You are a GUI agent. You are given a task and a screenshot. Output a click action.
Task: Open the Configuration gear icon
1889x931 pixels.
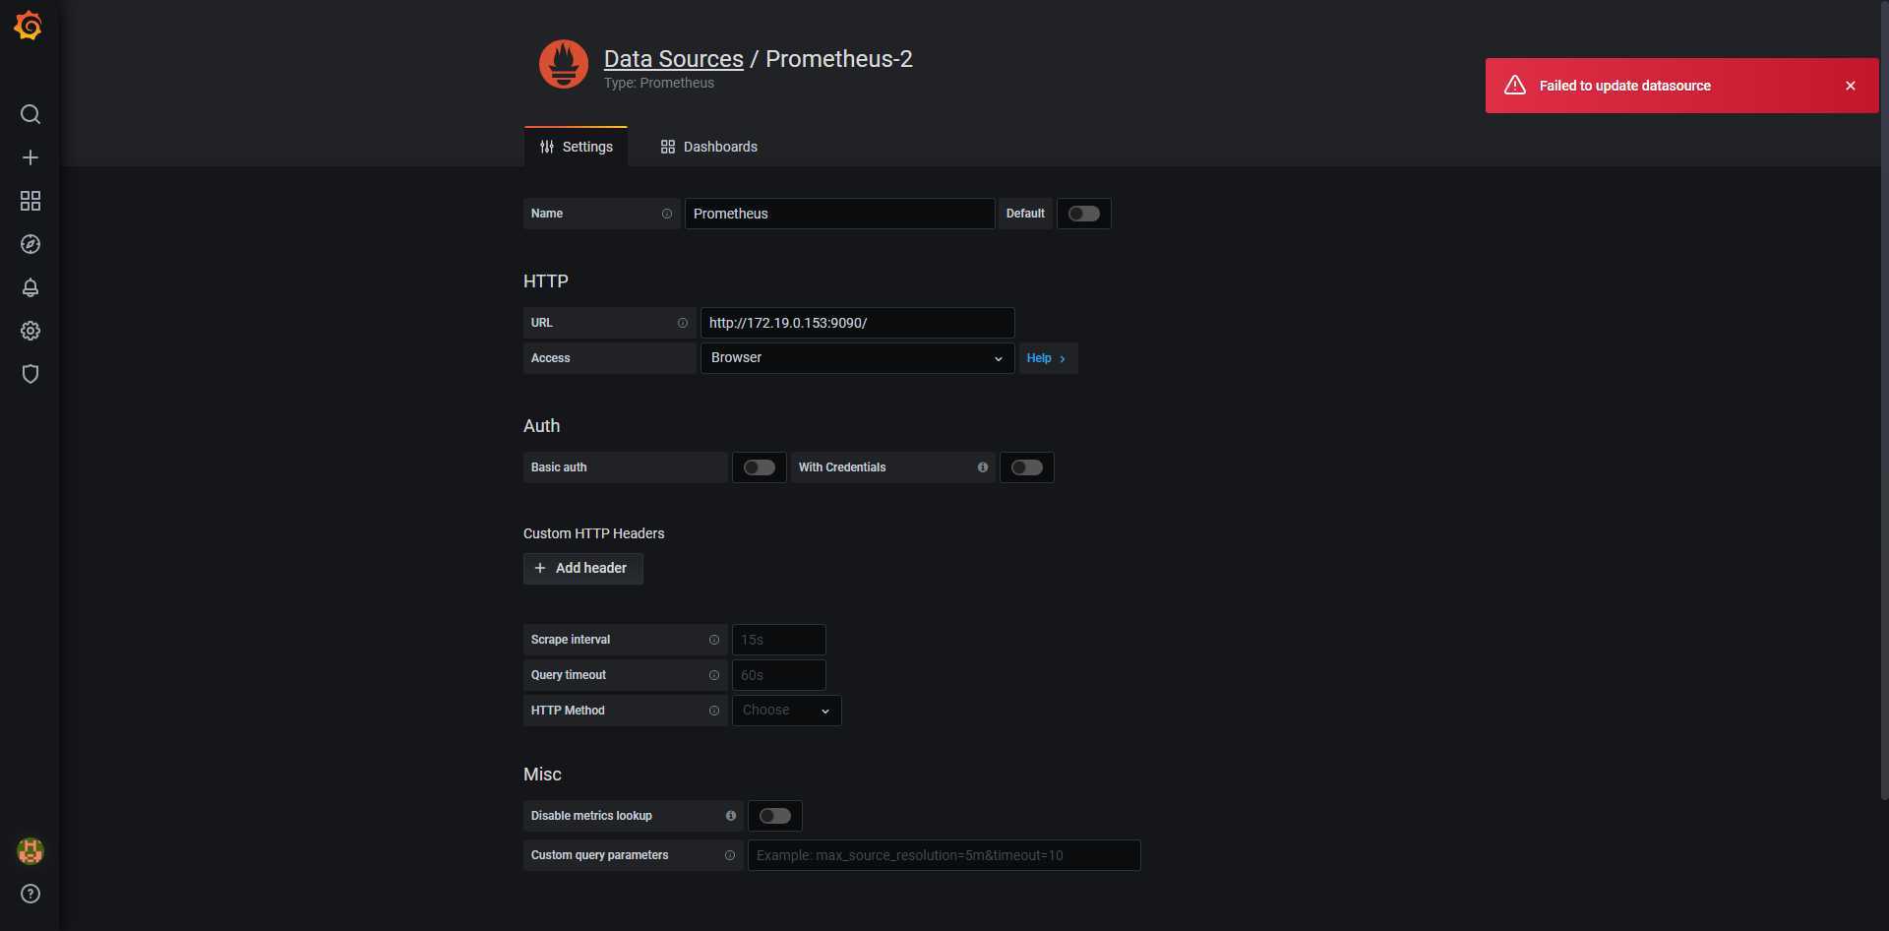tap(30, 331)
